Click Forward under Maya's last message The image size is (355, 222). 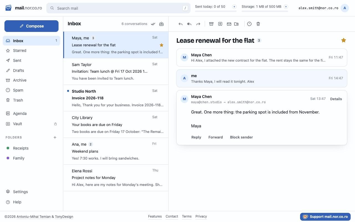[x=215, y=137]
